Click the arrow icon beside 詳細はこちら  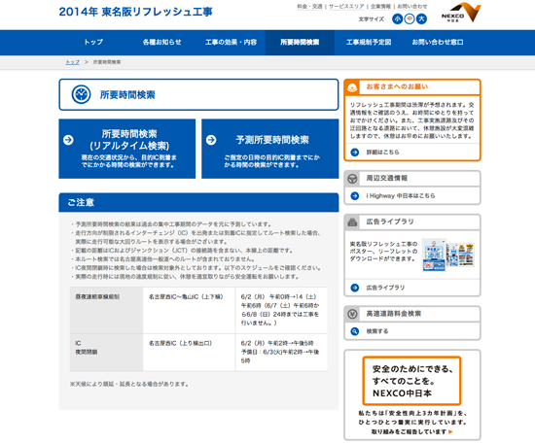click(x=355, y=153)
